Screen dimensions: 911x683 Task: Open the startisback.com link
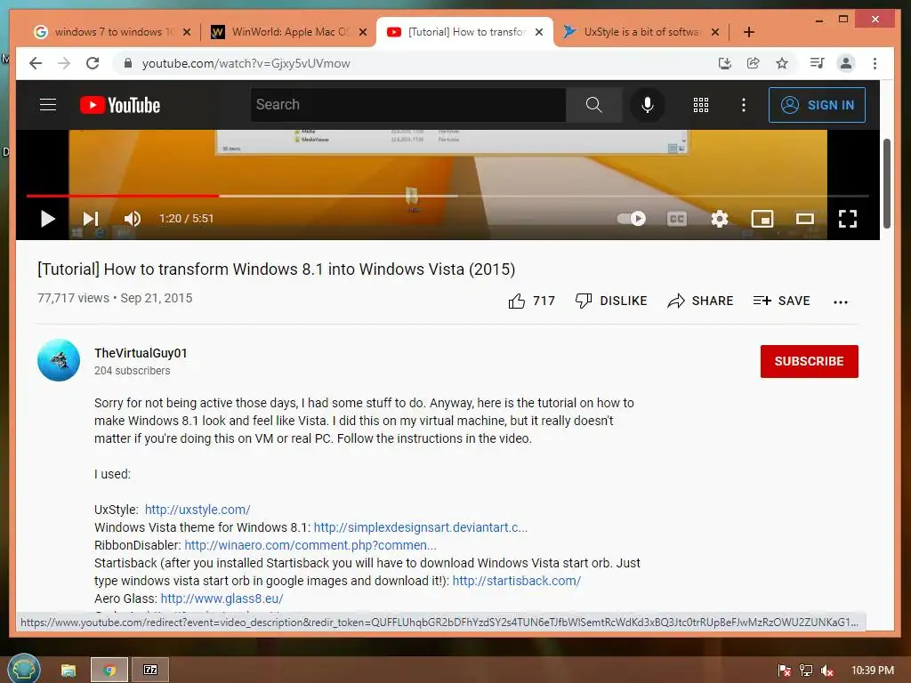pos(517,581)
